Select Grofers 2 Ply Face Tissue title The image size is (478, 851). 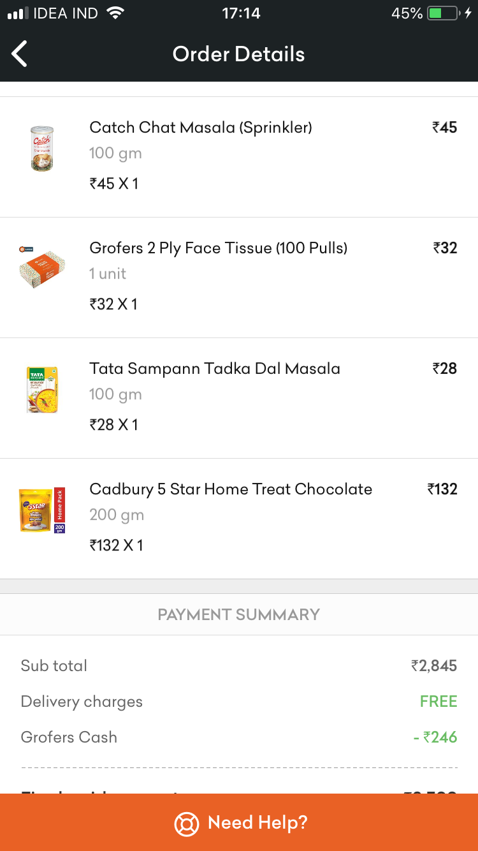tap(218, 248)
